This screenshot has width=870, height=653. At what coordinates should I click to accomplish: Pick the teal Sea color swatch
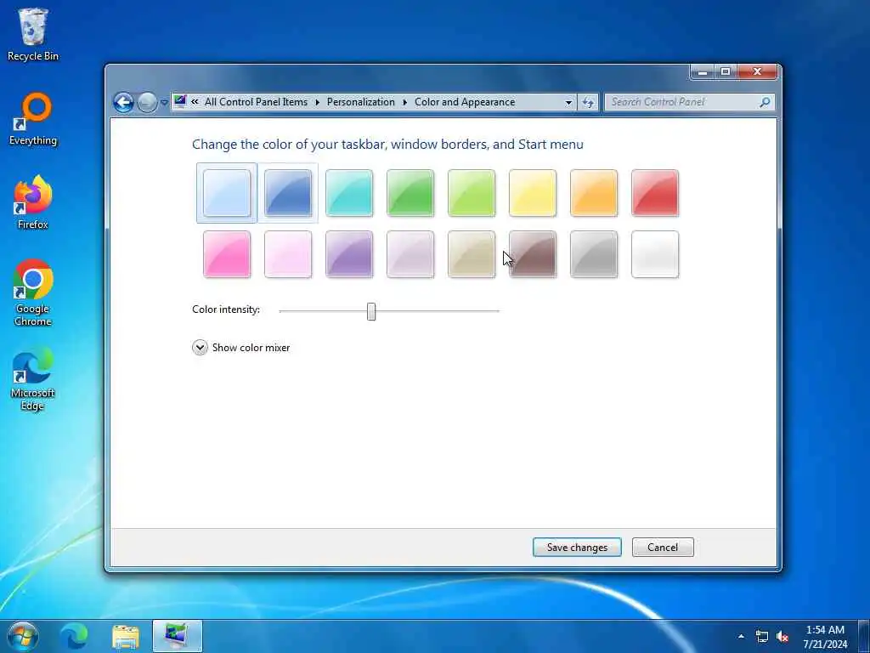point(349,193)
